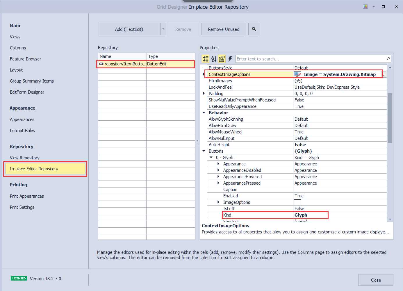Select the repositoryItemButto... row

147,64
